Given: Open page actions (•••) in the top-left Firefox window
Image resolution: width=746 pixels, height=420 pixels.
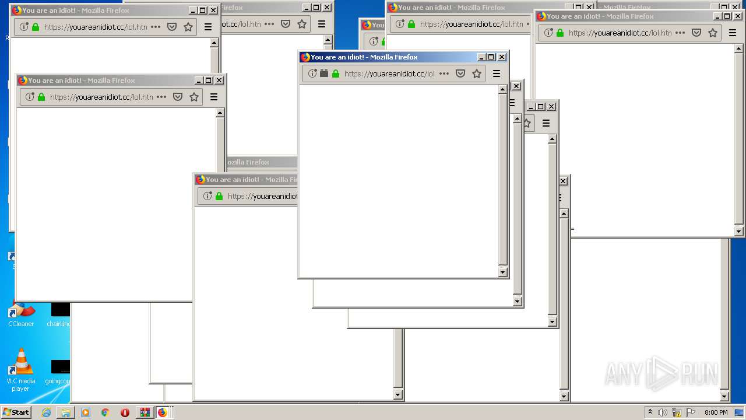Looking at the screenshot, I should coord(156,27).
